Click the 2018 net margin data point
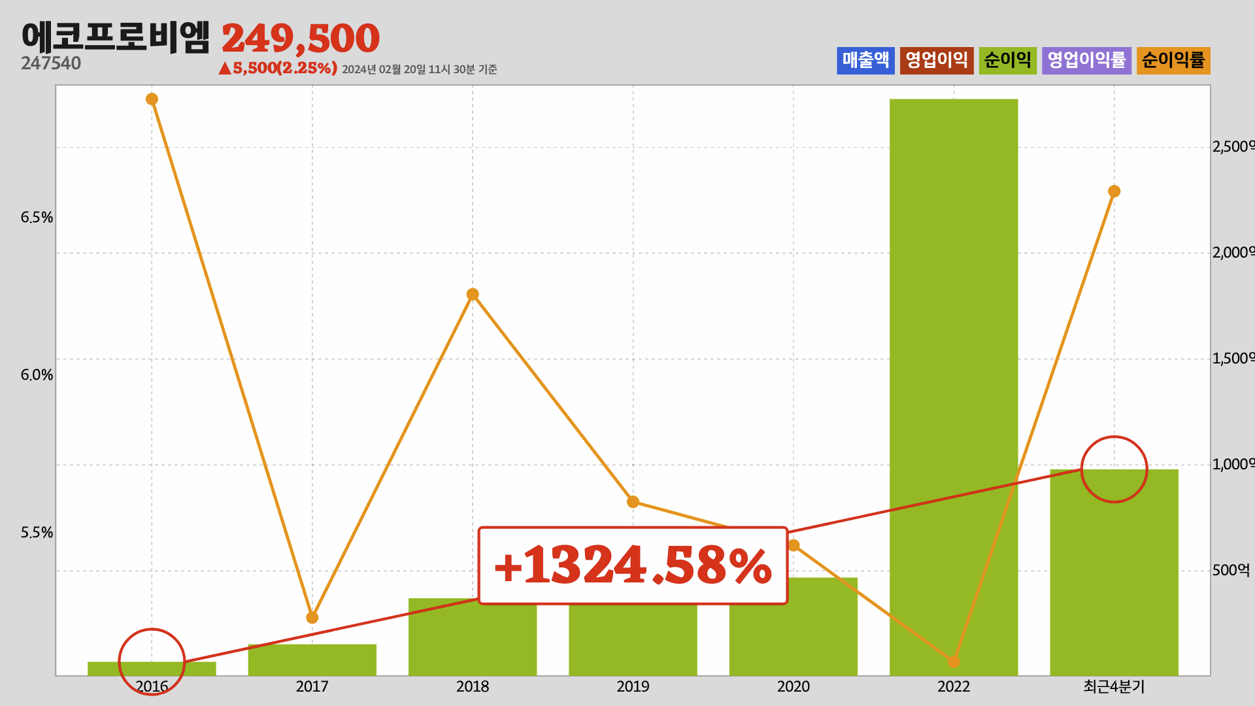The height and width of the screenshot is (706, 1255). (473, 295)
